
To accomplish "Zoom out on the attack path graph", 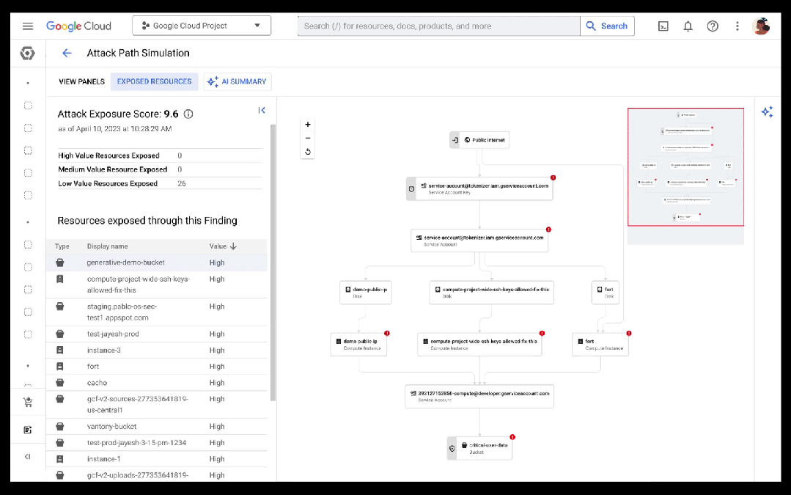I will point(308,139).
